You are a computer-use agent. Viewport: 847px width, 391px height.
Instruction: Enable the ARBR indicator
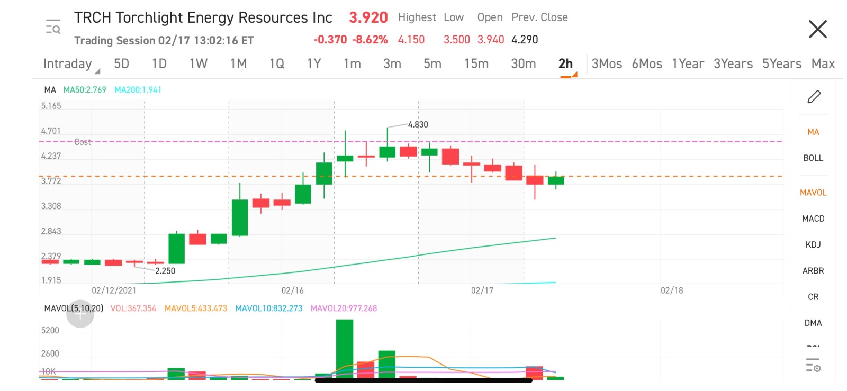tap(813, 270)
